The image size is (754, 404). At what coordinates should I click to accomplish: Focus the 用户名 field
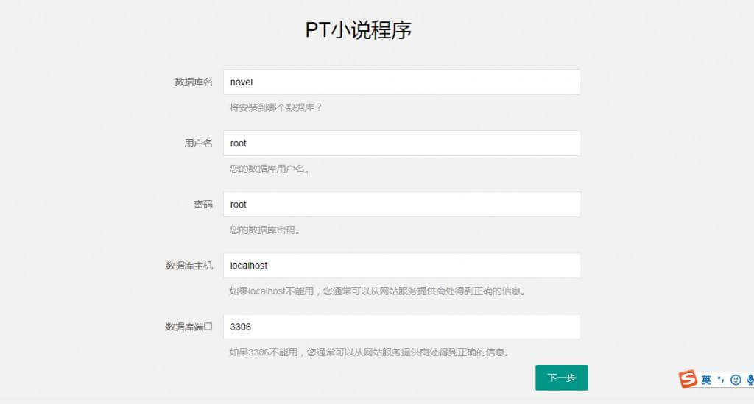click(x=401, y=143)
